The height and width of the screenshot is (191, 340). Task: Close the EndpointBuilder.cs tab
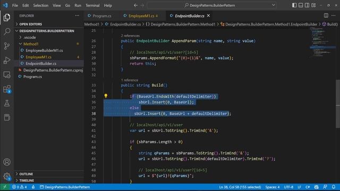click(x=208, y=15)
